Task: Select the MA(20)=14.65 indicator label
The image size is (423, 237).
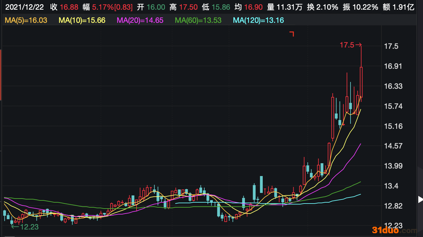Action: tap(140, 21)
